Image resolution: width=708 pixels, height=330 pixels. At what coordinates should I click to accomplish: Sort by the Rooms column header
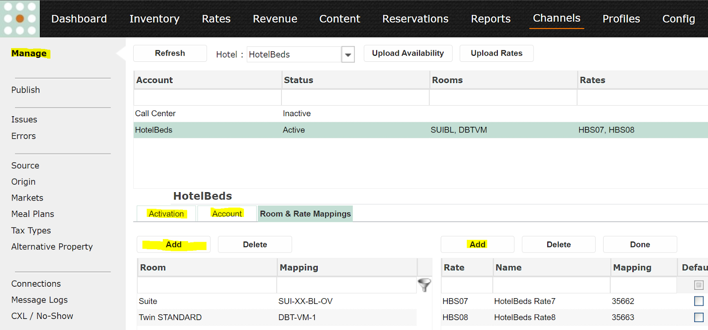(503, 80)
